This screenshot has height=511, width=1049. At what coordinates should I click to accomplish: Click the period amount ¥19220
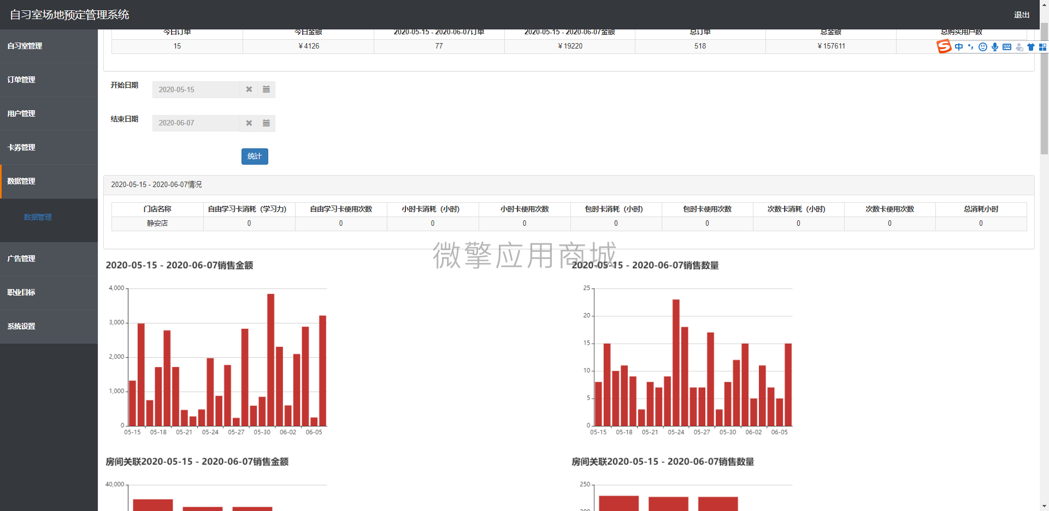570,46
